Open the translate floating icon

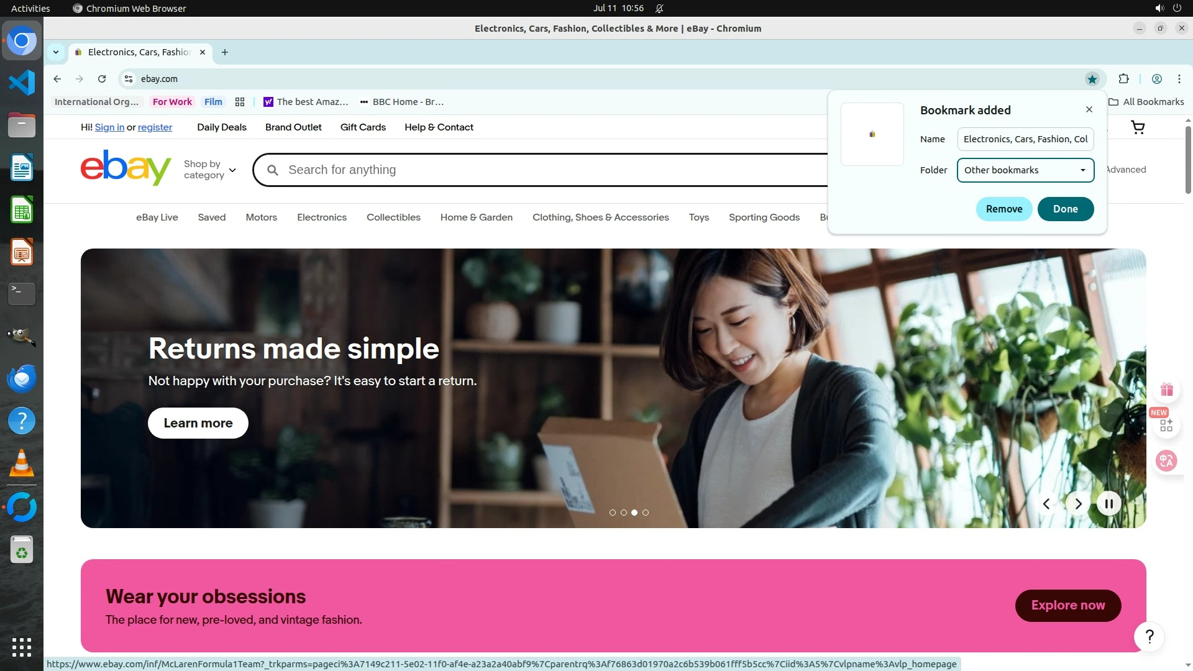pos(1166,460)
